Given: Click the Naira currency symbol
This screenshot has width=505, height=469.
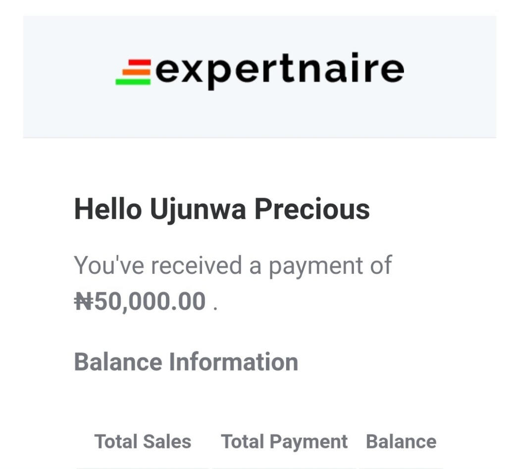Looking at the screenshot, I should 84,301.
